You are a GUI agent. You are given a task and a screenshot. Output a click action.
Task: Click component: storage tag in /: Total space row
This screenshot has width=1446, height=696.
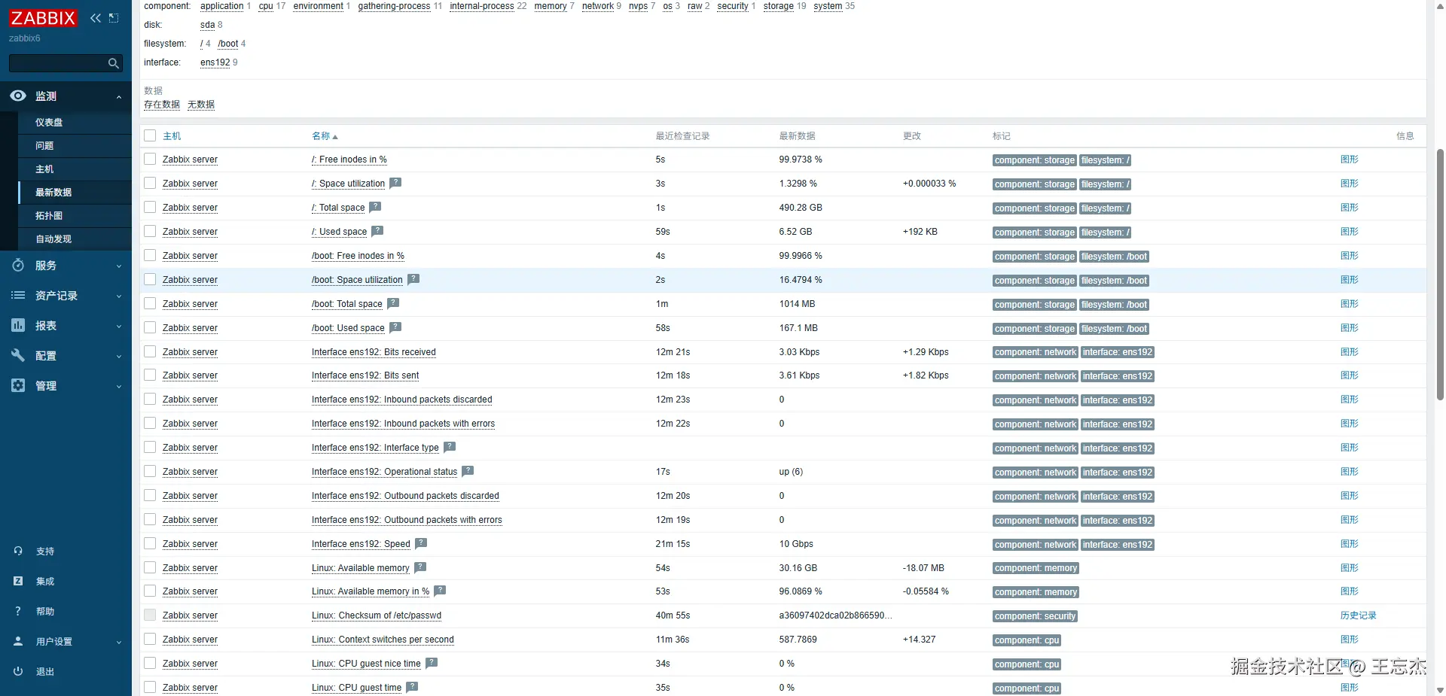coord(1034,208)
